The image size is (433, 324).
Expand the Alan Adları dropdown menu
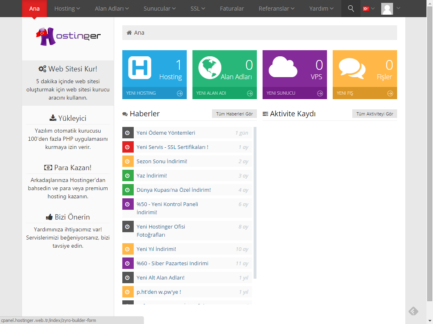[x=112, y=9]
